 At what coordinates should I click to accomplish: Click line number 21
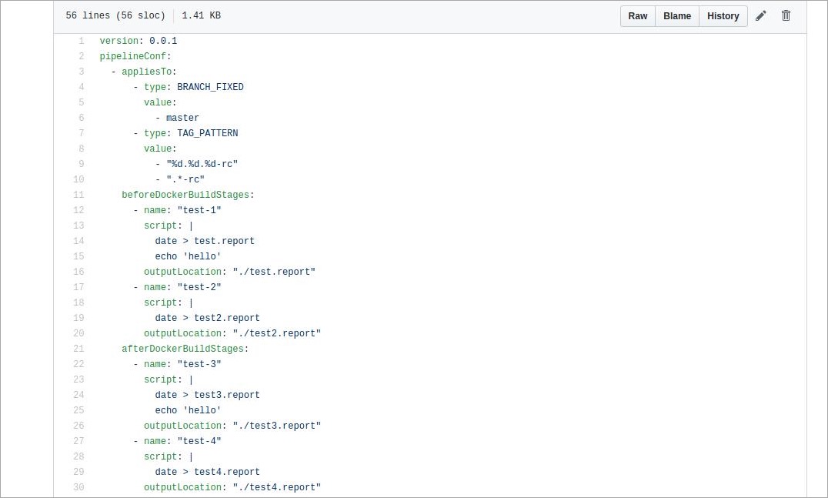(x=78, y=349)
